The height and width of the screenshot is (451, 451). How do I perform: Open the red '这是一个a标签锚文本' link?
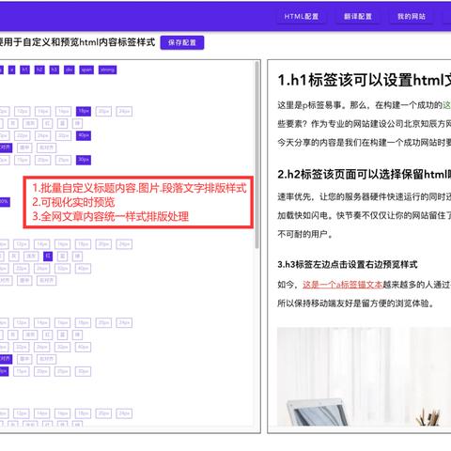(343, 285)
